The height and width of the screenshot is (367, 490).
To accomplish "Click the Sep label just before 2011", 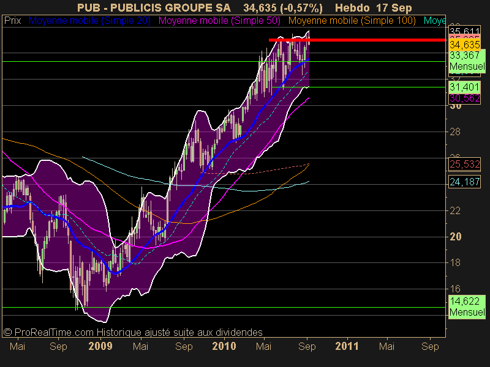I will 307,346.
